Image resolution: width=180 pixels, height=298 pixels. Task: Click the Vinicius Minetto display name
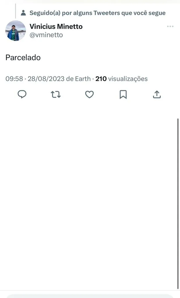click(x=56, y=26)
